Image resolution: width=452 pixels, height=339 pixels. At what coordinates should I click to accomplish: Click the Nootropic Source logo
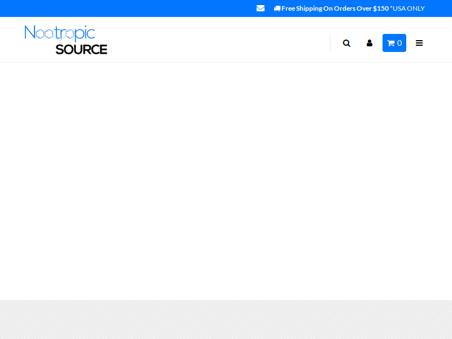[66, 40]
